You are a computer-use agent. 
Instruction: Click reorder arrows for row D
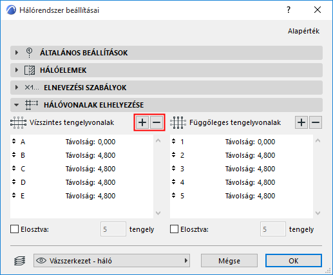(x=14, y=182)
